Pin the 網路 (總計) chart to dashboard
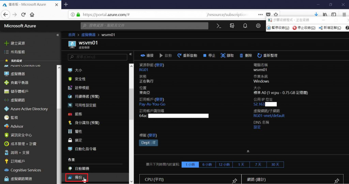 click(x=336, y=181)
